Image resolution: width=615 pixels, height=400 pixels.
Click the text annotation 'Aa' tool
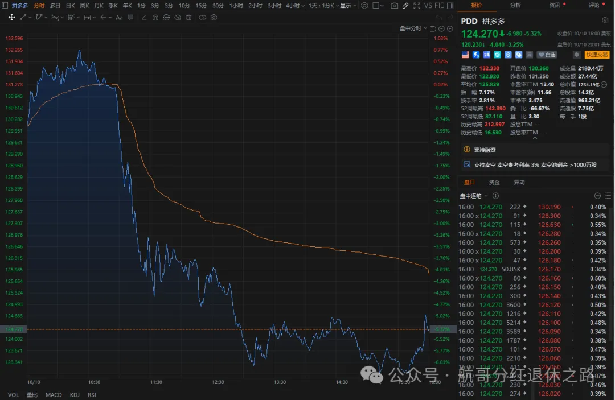pos(119,17)
